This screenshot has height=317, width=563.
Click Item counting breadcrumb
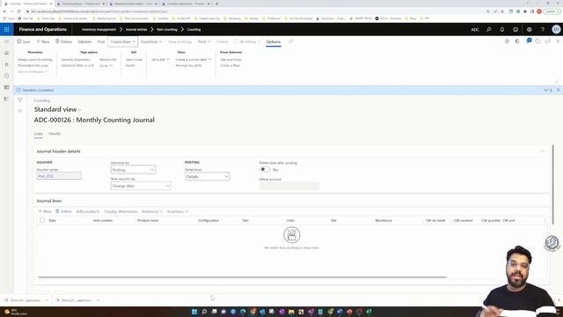pos(167,29)
